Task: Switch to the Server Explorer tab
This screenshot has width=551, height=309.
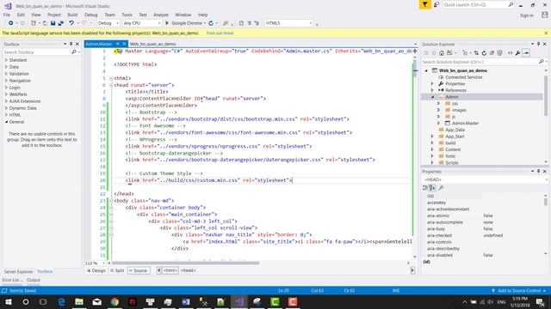Action: pyautogui.click(x=18, y=271)
